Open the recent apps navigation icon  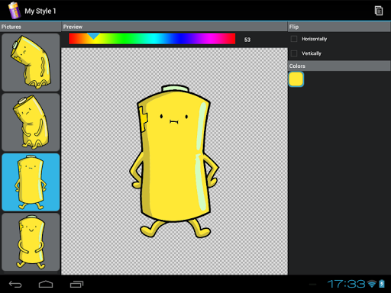tap(76, 284)
